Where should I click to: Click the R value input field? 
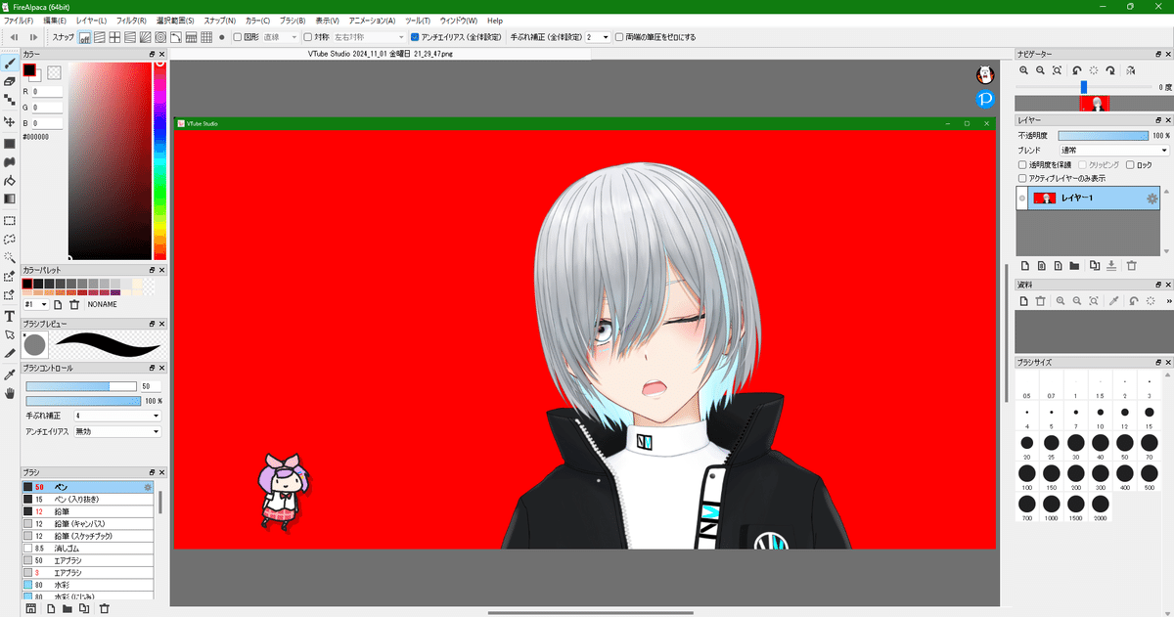click(x=48, y=91)
